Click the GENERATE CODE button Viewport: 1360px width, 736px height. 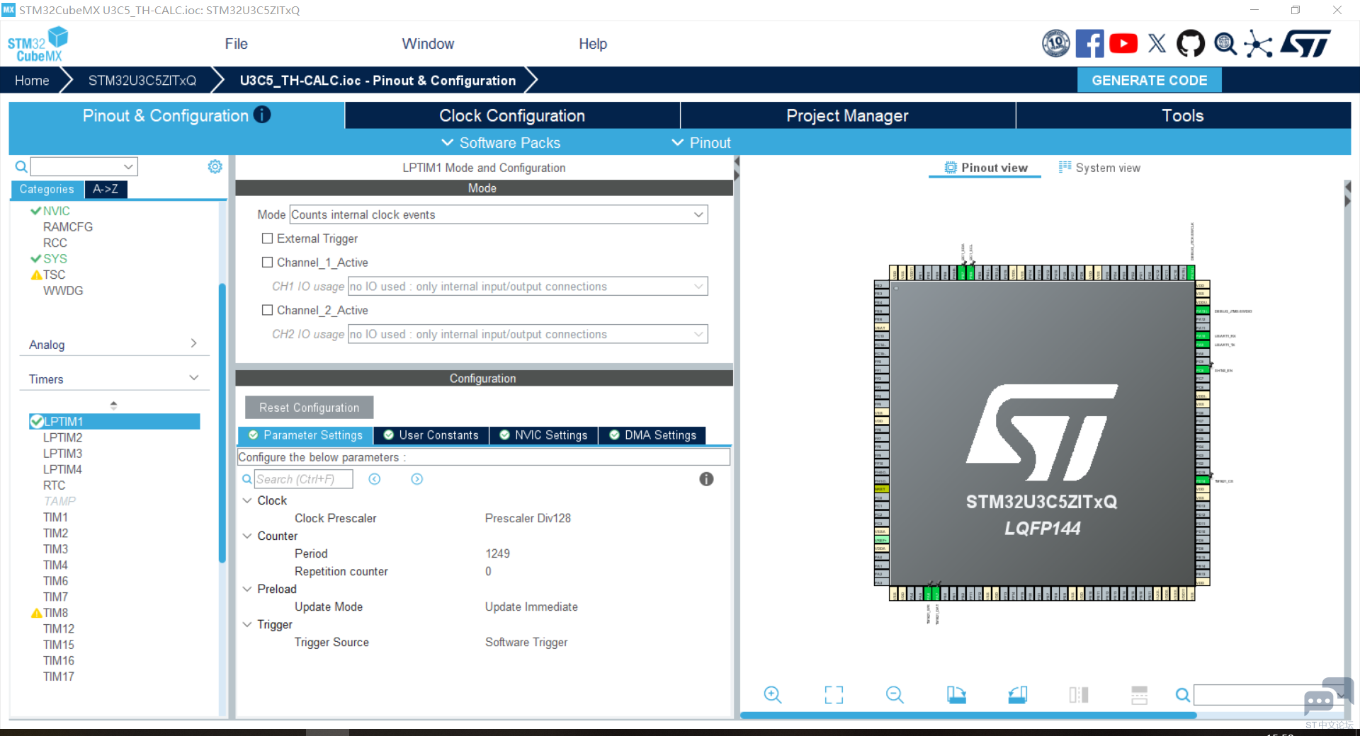click(x=1149, y=80)
